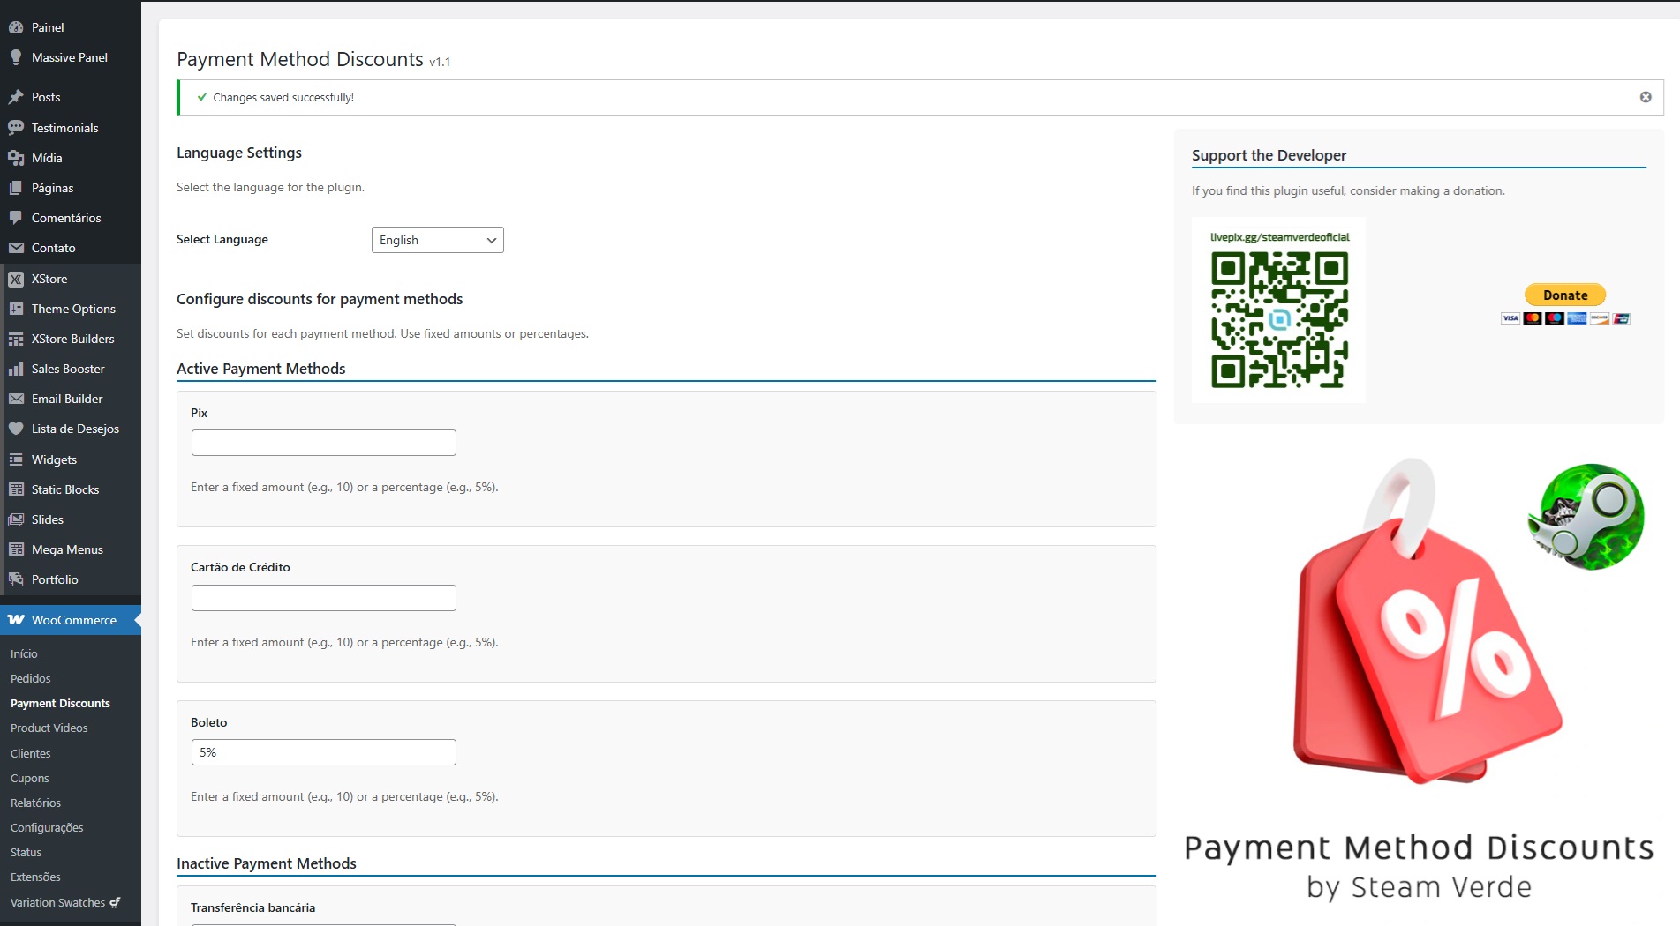The width and height of the screenshot is (1680, 926).
Task: Open Sales Booster menu item
Action: pyautogui.click(x=68, y=369)
